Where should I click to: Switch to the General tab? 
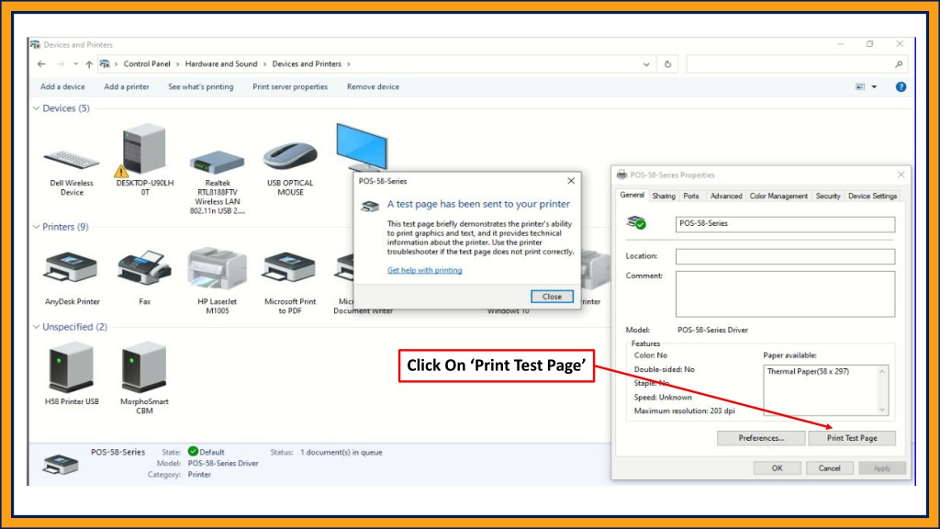click(632, 195)
